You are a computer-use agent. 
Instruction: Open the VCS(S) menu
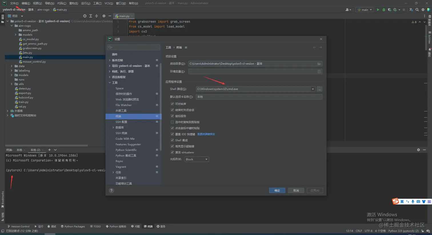tap(109, 3)
